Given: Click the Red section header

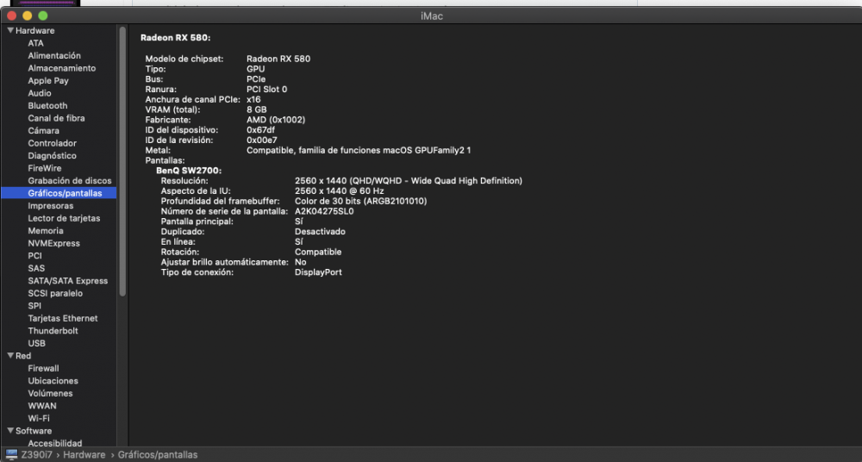Looking at the screenshot, I should click(x=23, y=356).
